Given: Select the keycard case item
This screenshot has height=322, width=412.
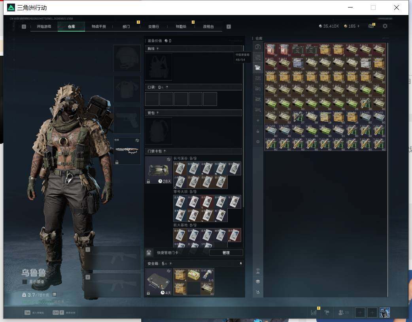Looking at the screenshot, I should (159, 170).
